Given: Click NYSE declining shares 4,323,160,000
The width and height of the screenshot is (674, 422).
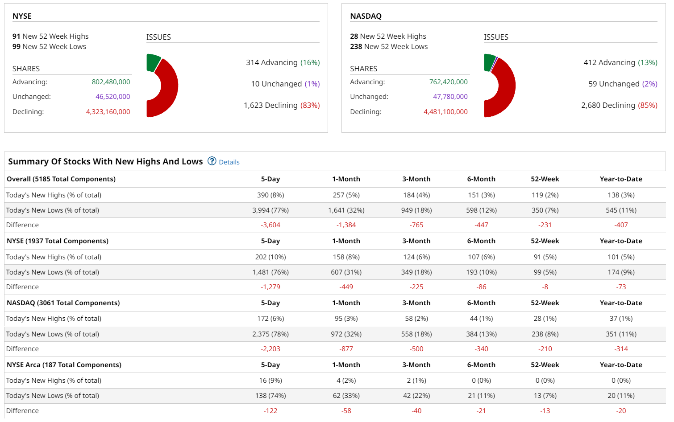Looking at the screenshot, I should (x=108, y=112).
